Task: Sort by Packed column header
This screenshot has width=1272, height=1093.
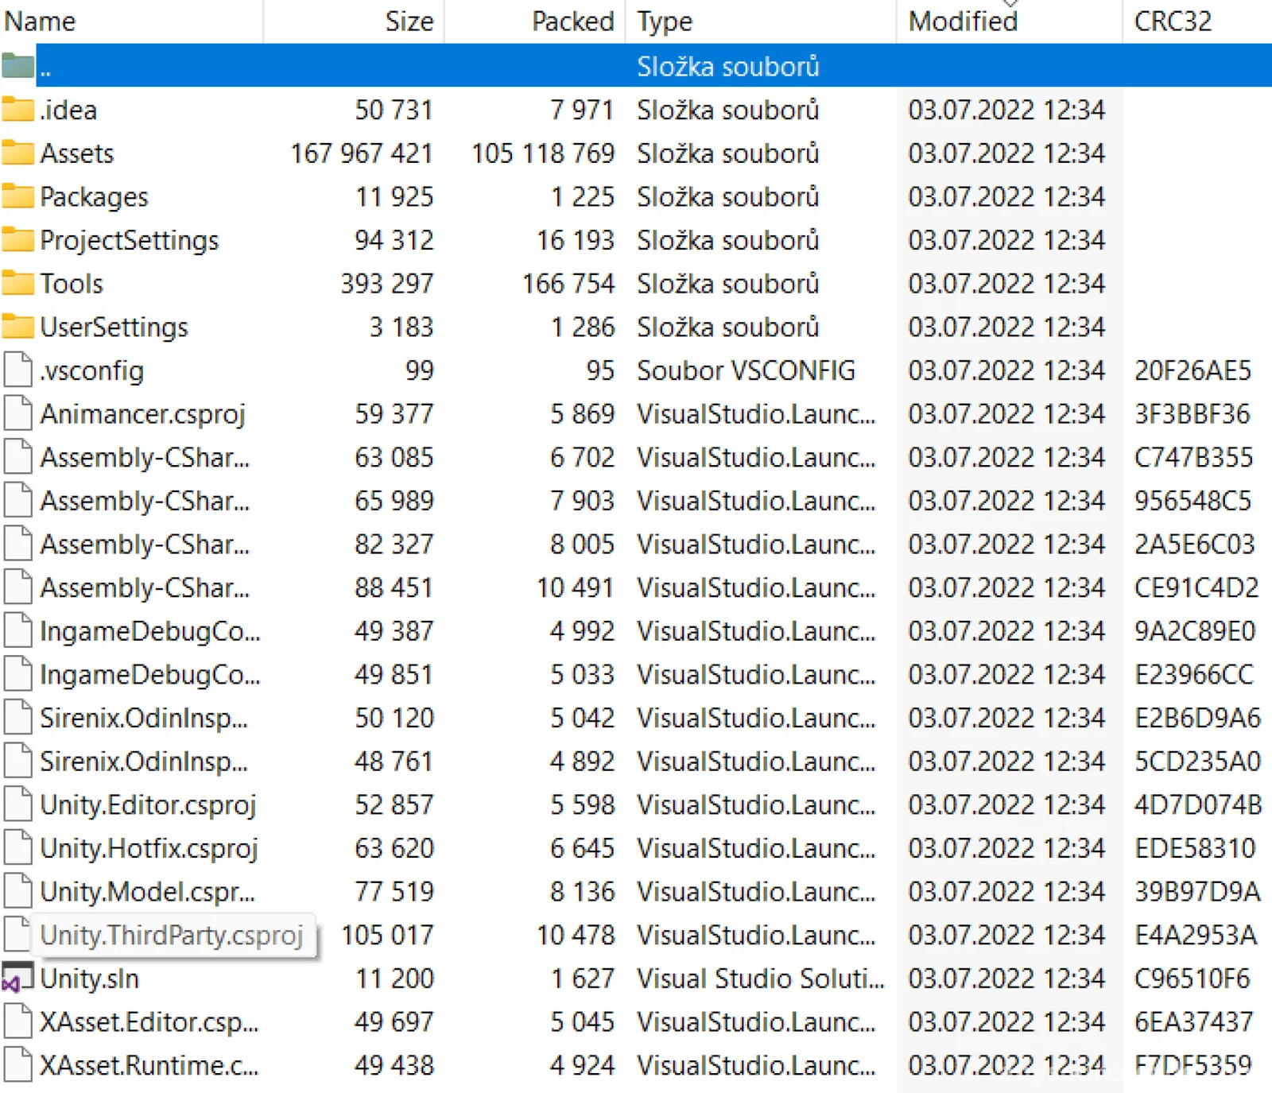Action: tap(572, 21)
